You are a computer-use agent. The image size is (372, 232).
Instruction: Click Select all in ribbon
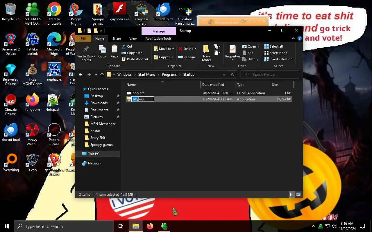pos(273,46)
